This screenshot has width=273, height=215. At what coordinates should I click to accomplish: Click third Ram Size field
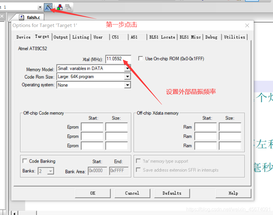pos(230,146)
